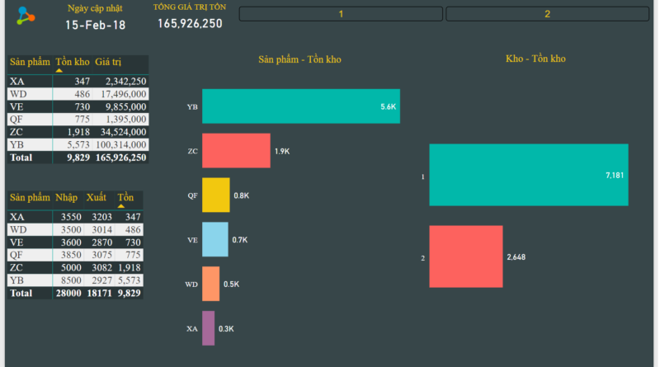Click the 165,926,250 total value card

190,24
